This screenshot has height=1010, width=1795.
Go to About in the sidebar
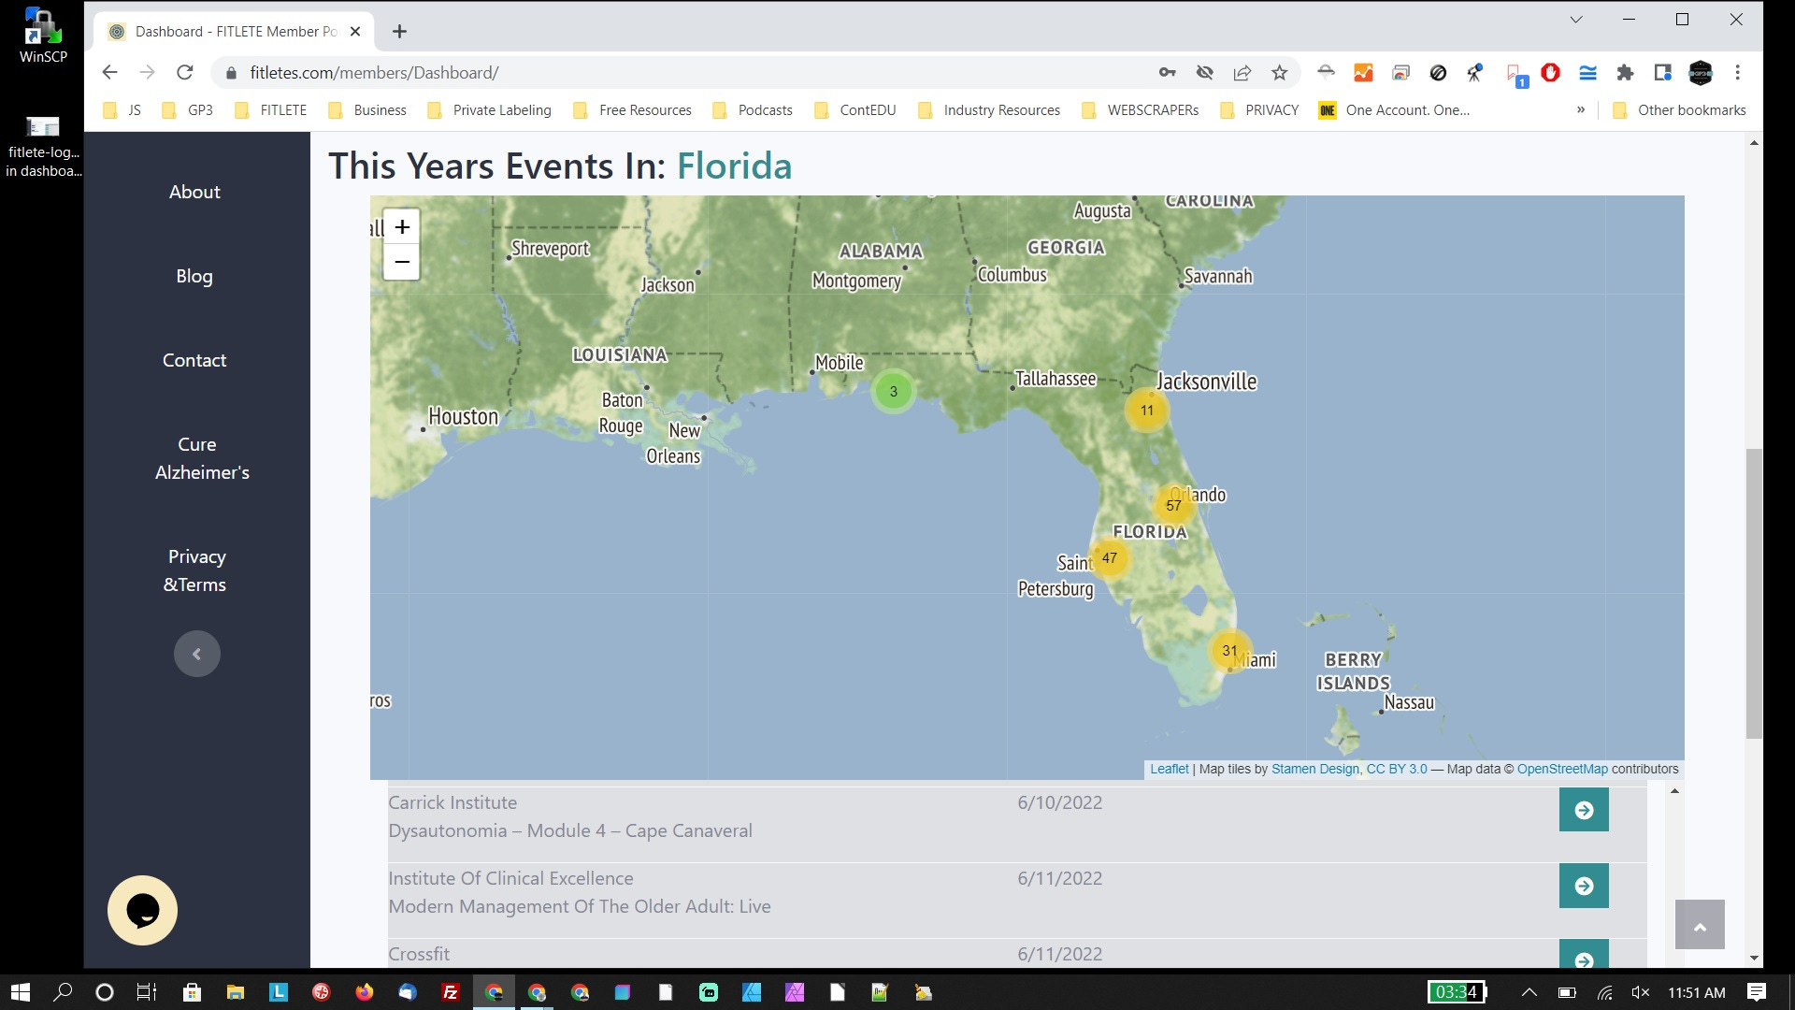click(x=194, y=192)
